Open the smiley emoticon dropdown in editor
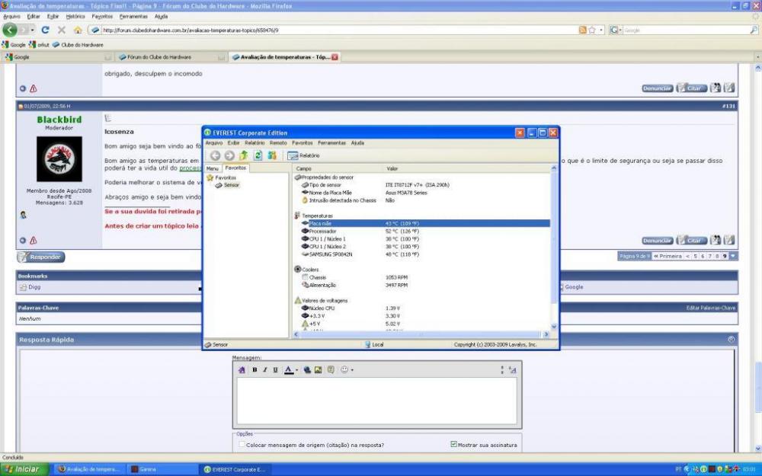The image size is (762, 476). point(347,370)
